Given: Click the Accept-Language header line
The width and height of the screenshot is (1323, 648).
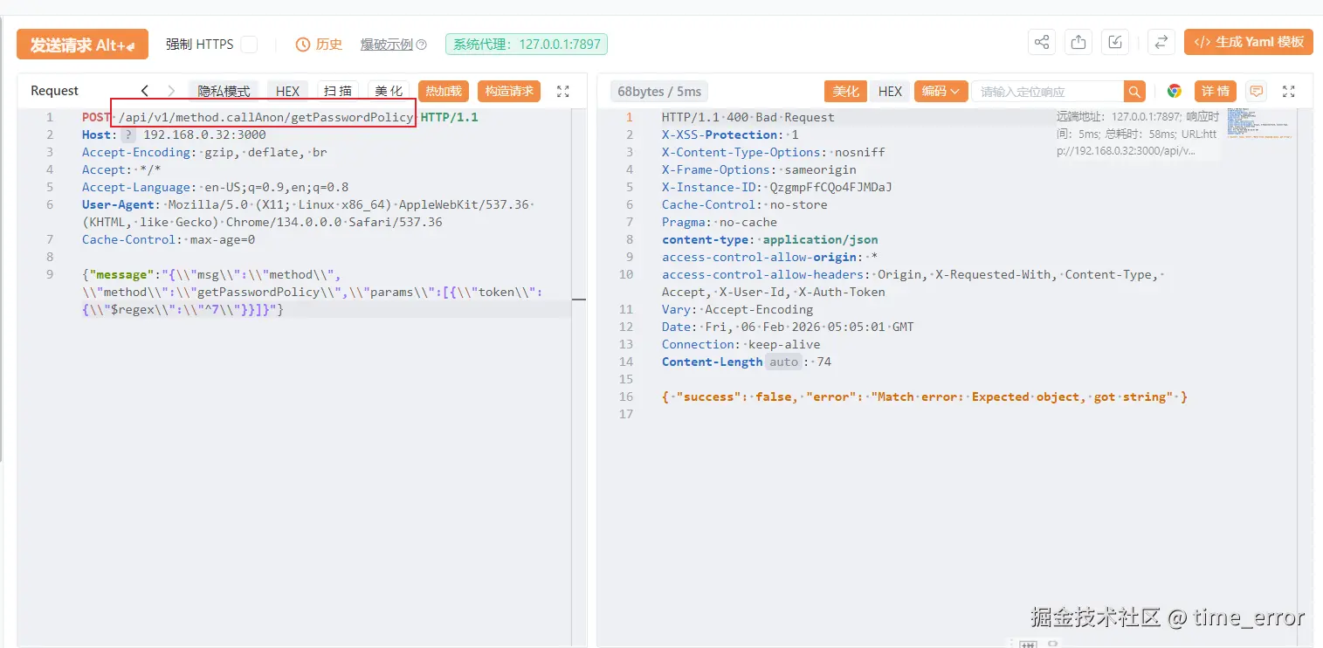Looking at the screenshot, I should point(215,187).
